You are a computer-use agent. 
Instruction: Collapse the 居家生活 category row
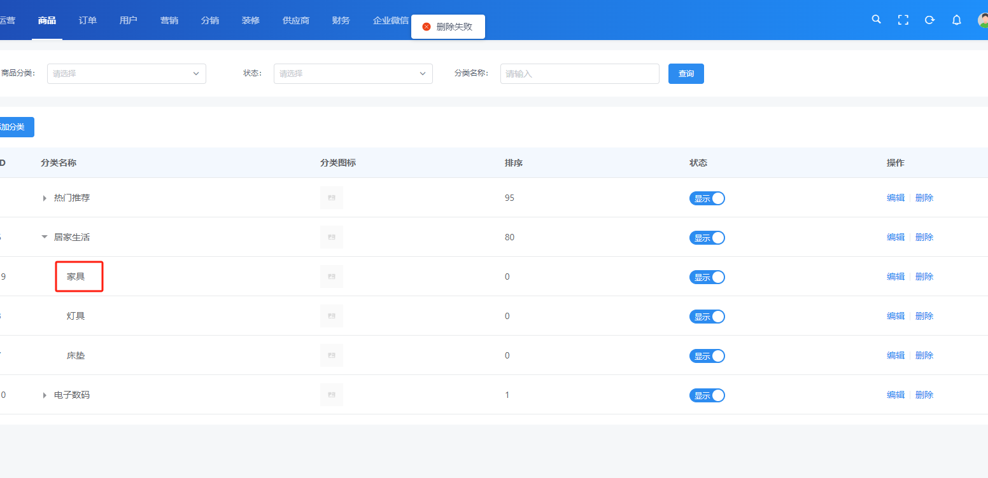(x=45, y=237)
